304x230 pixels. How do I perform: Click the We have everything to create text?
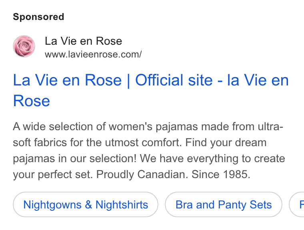[212, 159]
